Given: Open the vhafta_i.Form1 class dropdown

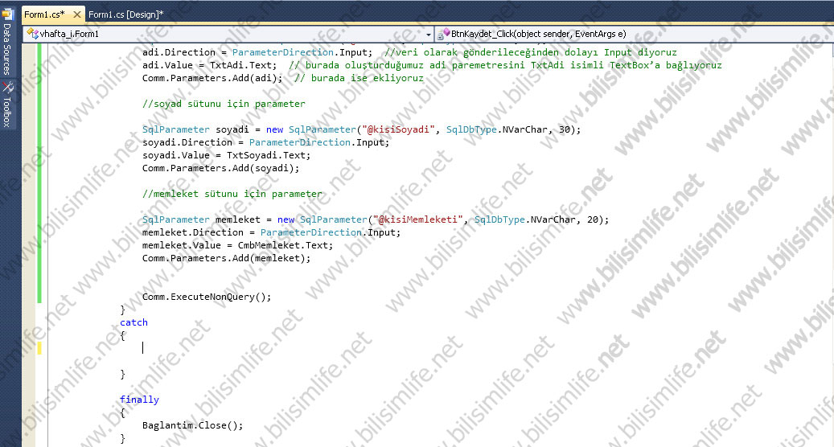Looking at the screenshot, I should tap(228, 34).
